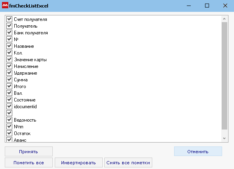Disable the "Значение карты" checkbox

[9, 59]
